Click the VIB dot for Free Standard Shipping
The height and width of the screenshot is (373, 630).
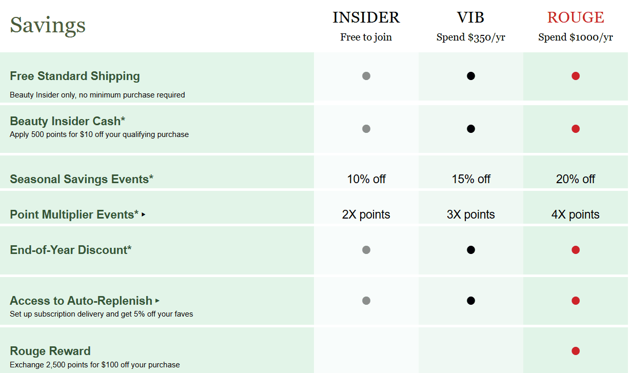(471, 76)
